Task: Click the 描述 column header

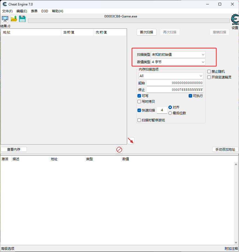Action: pyautogui.click(x=31, y=159)
